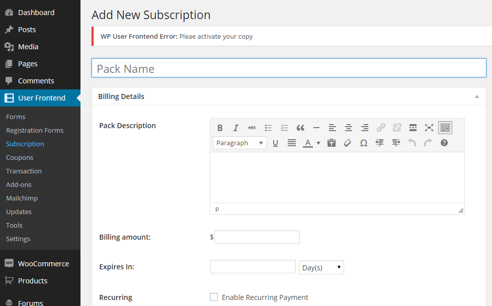Open the text color picker arrow

tap(318, 143)
